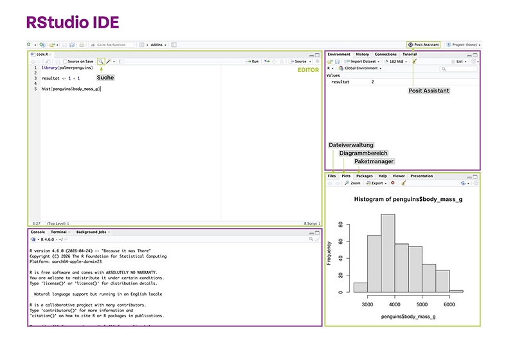The height and width of the screenshot is (359, 508).
Task: Open the Tutorial tab
Action: pyautogui.click(x=410, y=55)
